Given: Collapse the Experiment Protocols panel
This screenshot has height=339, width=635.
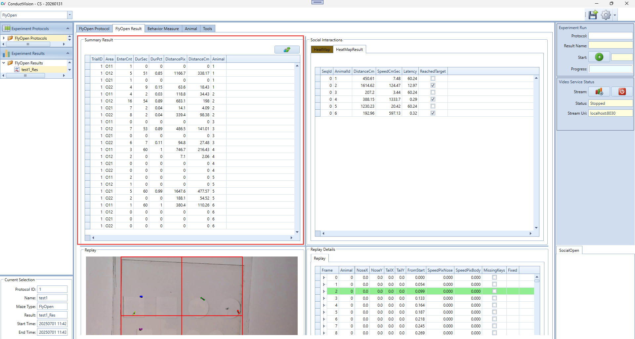Looking at the screenshot, I should tap(68, 29).
